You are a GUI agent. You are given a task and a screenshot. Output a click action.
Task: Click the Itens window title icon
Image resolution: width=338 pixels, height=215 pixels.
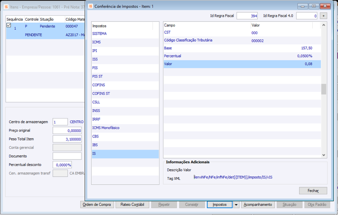[6, 7]
